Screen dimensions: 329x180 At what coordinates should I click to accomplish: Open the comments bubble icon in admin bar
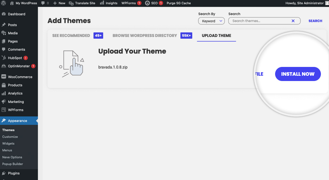(43, 3)
